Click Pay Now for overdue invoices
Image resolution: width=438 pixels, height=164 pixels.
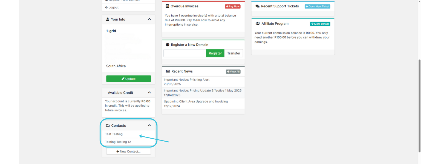[233, 6]
